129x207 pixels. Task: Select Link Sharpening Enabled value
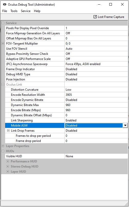pyautogui.click(x=96, y=120)
